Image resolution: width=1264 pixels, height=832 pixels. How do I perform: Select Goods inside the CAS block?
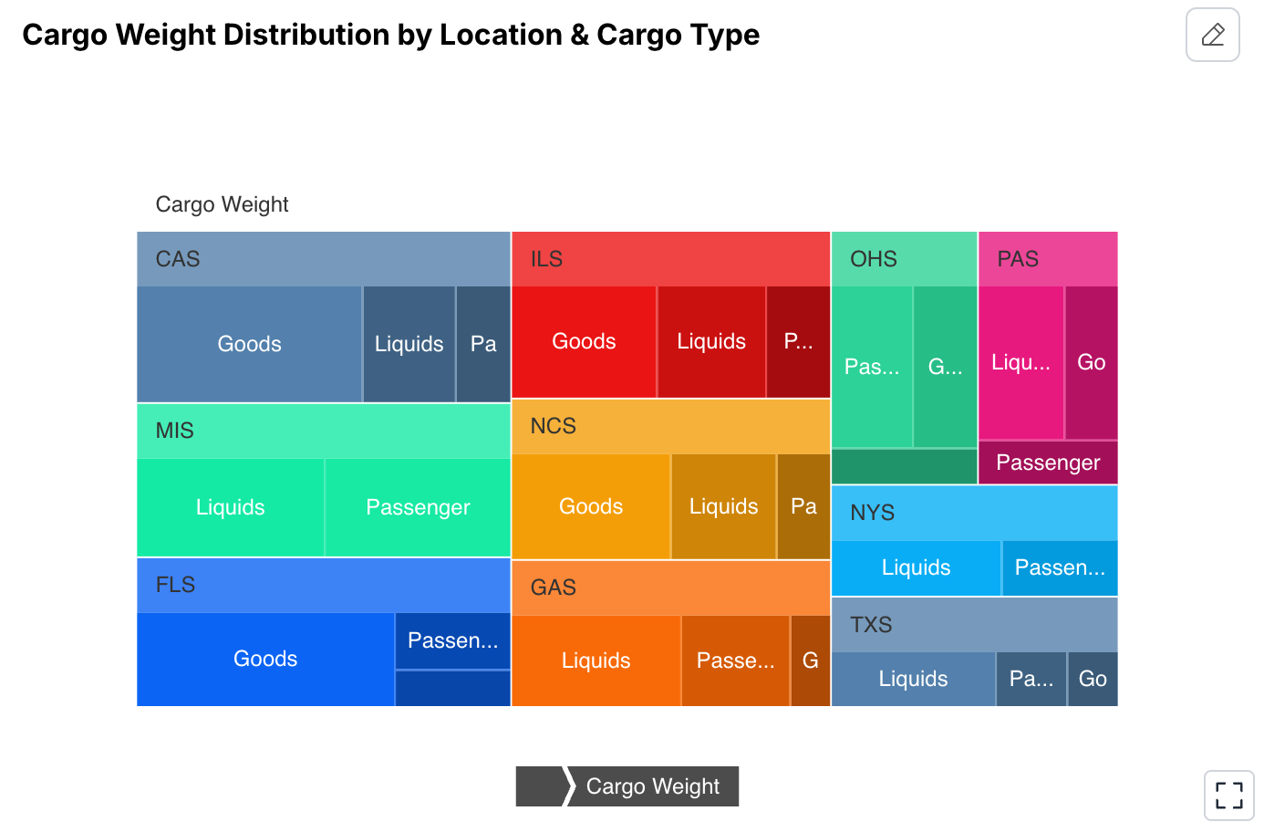[x=249, y=344]
